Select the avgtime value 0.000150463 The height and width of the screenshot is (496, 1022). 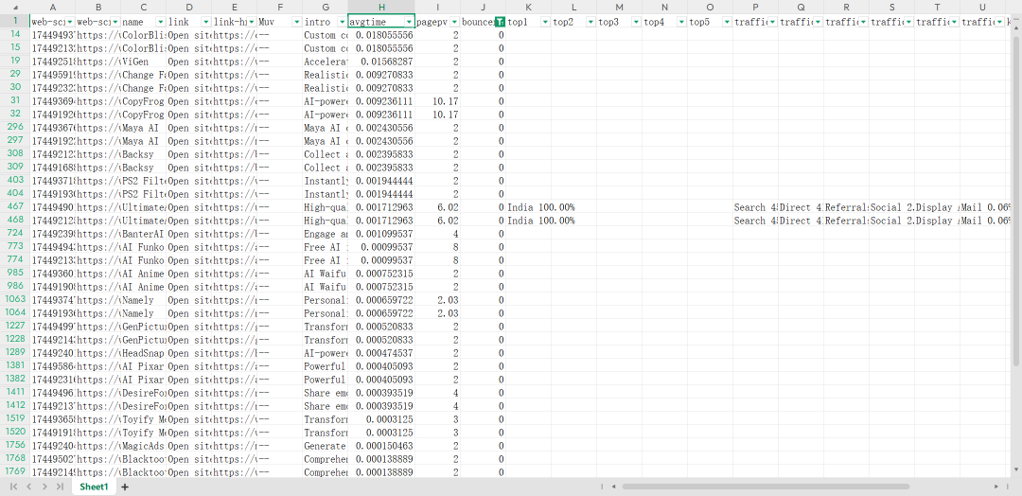click(381, 445)
